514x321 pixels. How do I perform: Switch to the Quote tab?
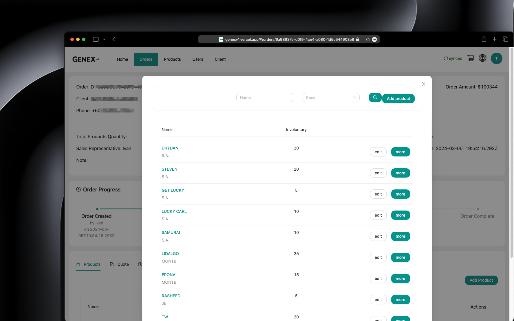click(120, 264)
